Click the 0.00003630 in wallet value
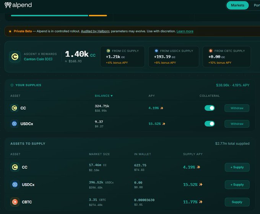This screenshot has width=260, height=214. point(144,200)
